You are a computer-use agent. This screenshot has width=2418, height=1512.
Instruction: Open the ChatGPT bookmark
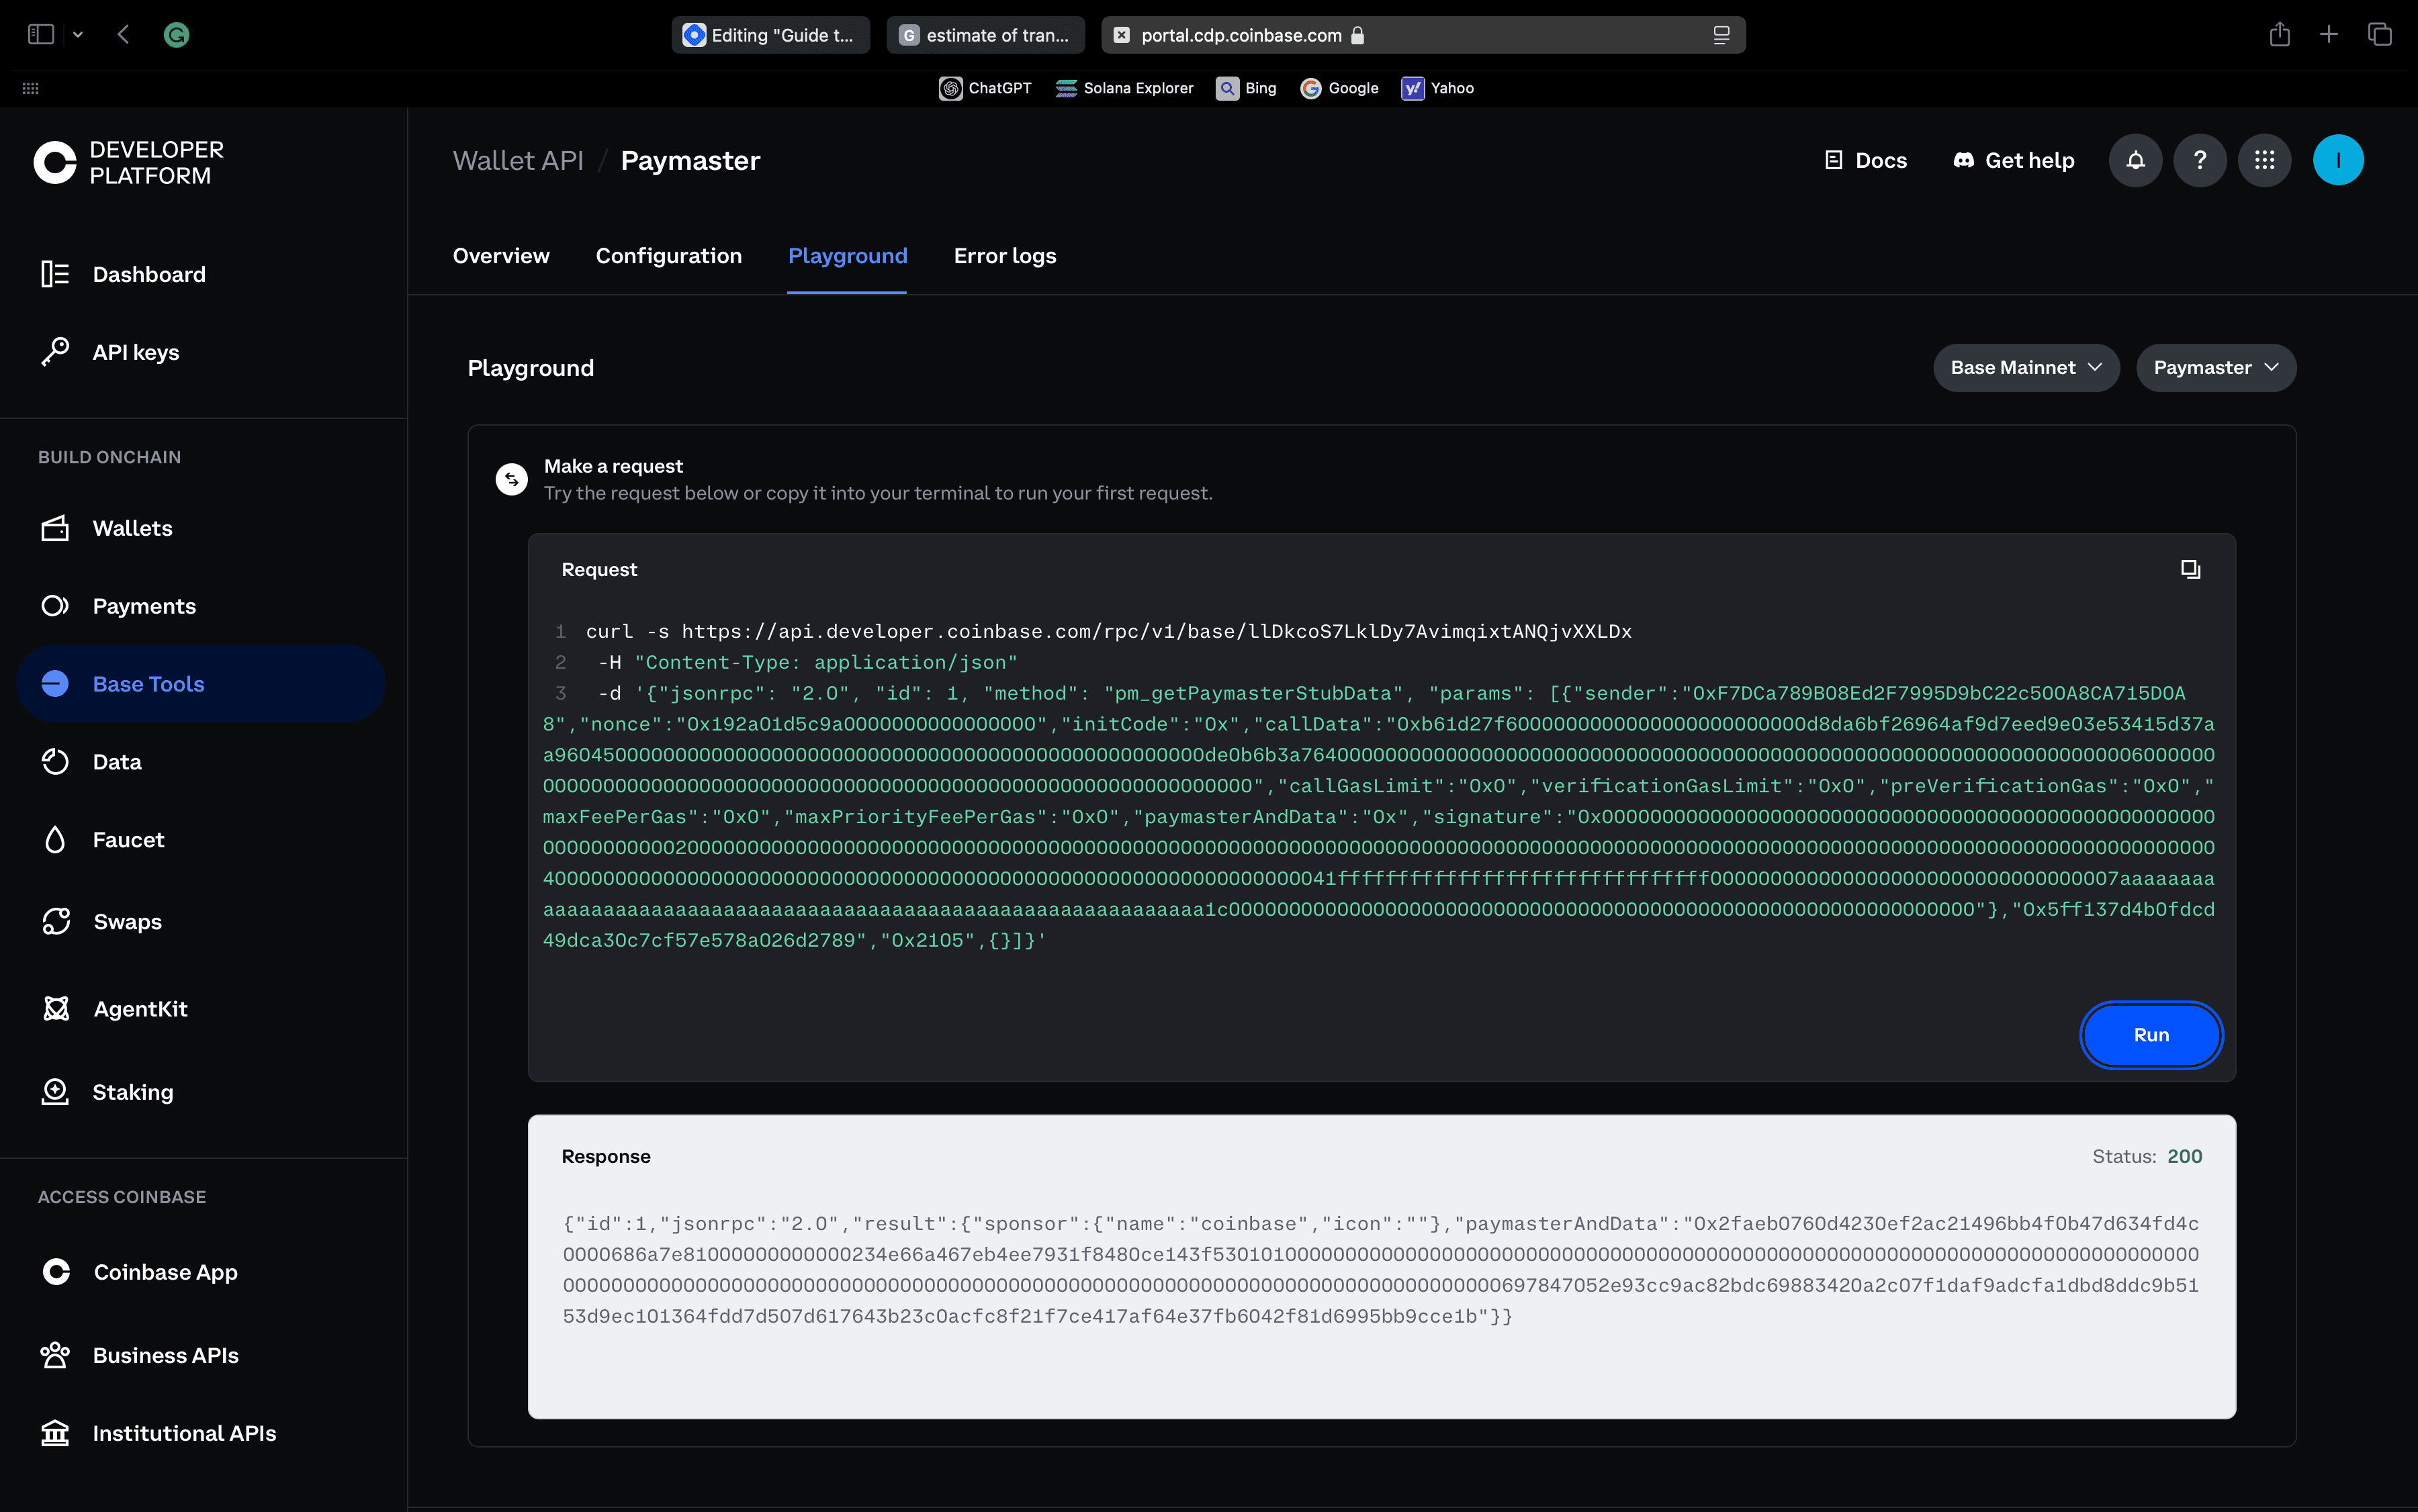(985, 88)
